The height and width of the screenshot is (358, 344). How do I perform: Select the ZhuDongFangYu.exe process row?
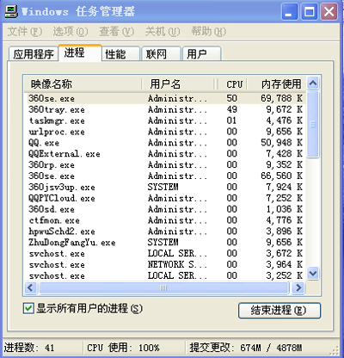coord(166,243)
